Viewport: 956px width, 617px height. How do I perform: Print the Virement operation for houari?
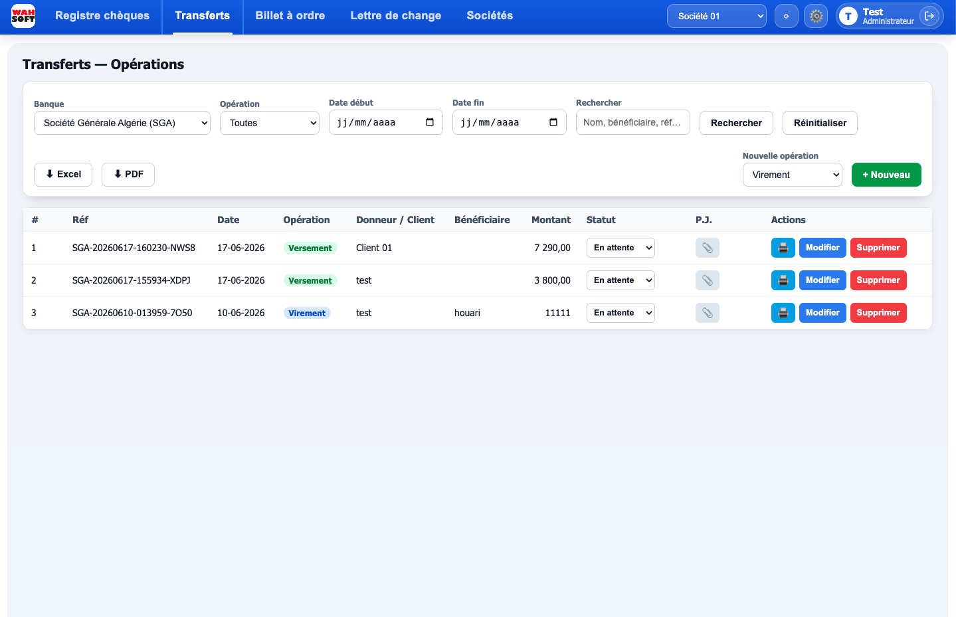783,313
